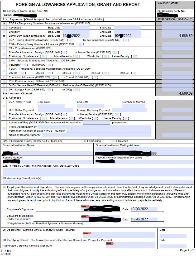Click the U.S. Dollar Payment field
Screen dimensions: 196x256
(x=55, y=110)
